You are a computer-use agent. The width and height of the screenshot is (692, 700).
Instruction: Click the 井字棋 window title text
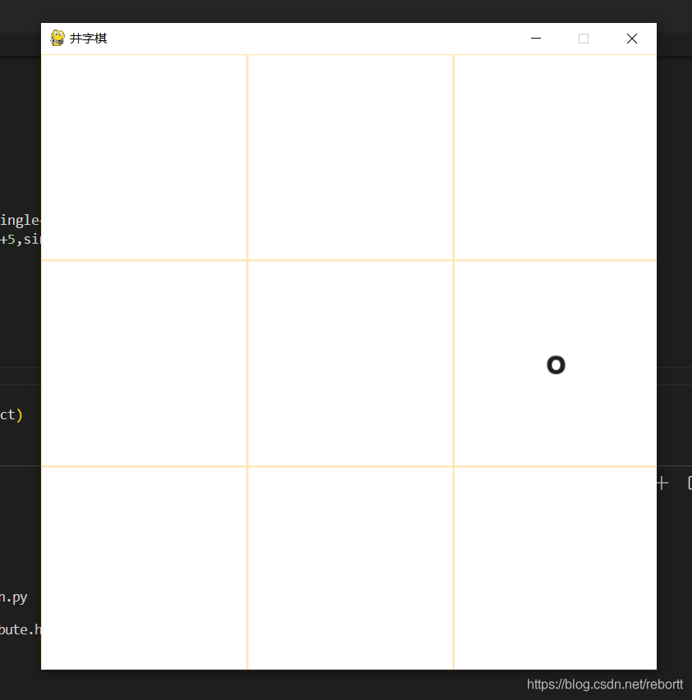click(x=89, y=39)
